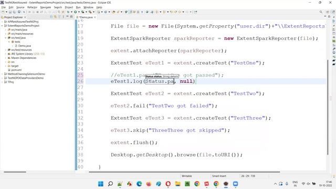Click the editor horizontal scrollbar
This screenshot has width=336, height=189.
coord(184,172)
